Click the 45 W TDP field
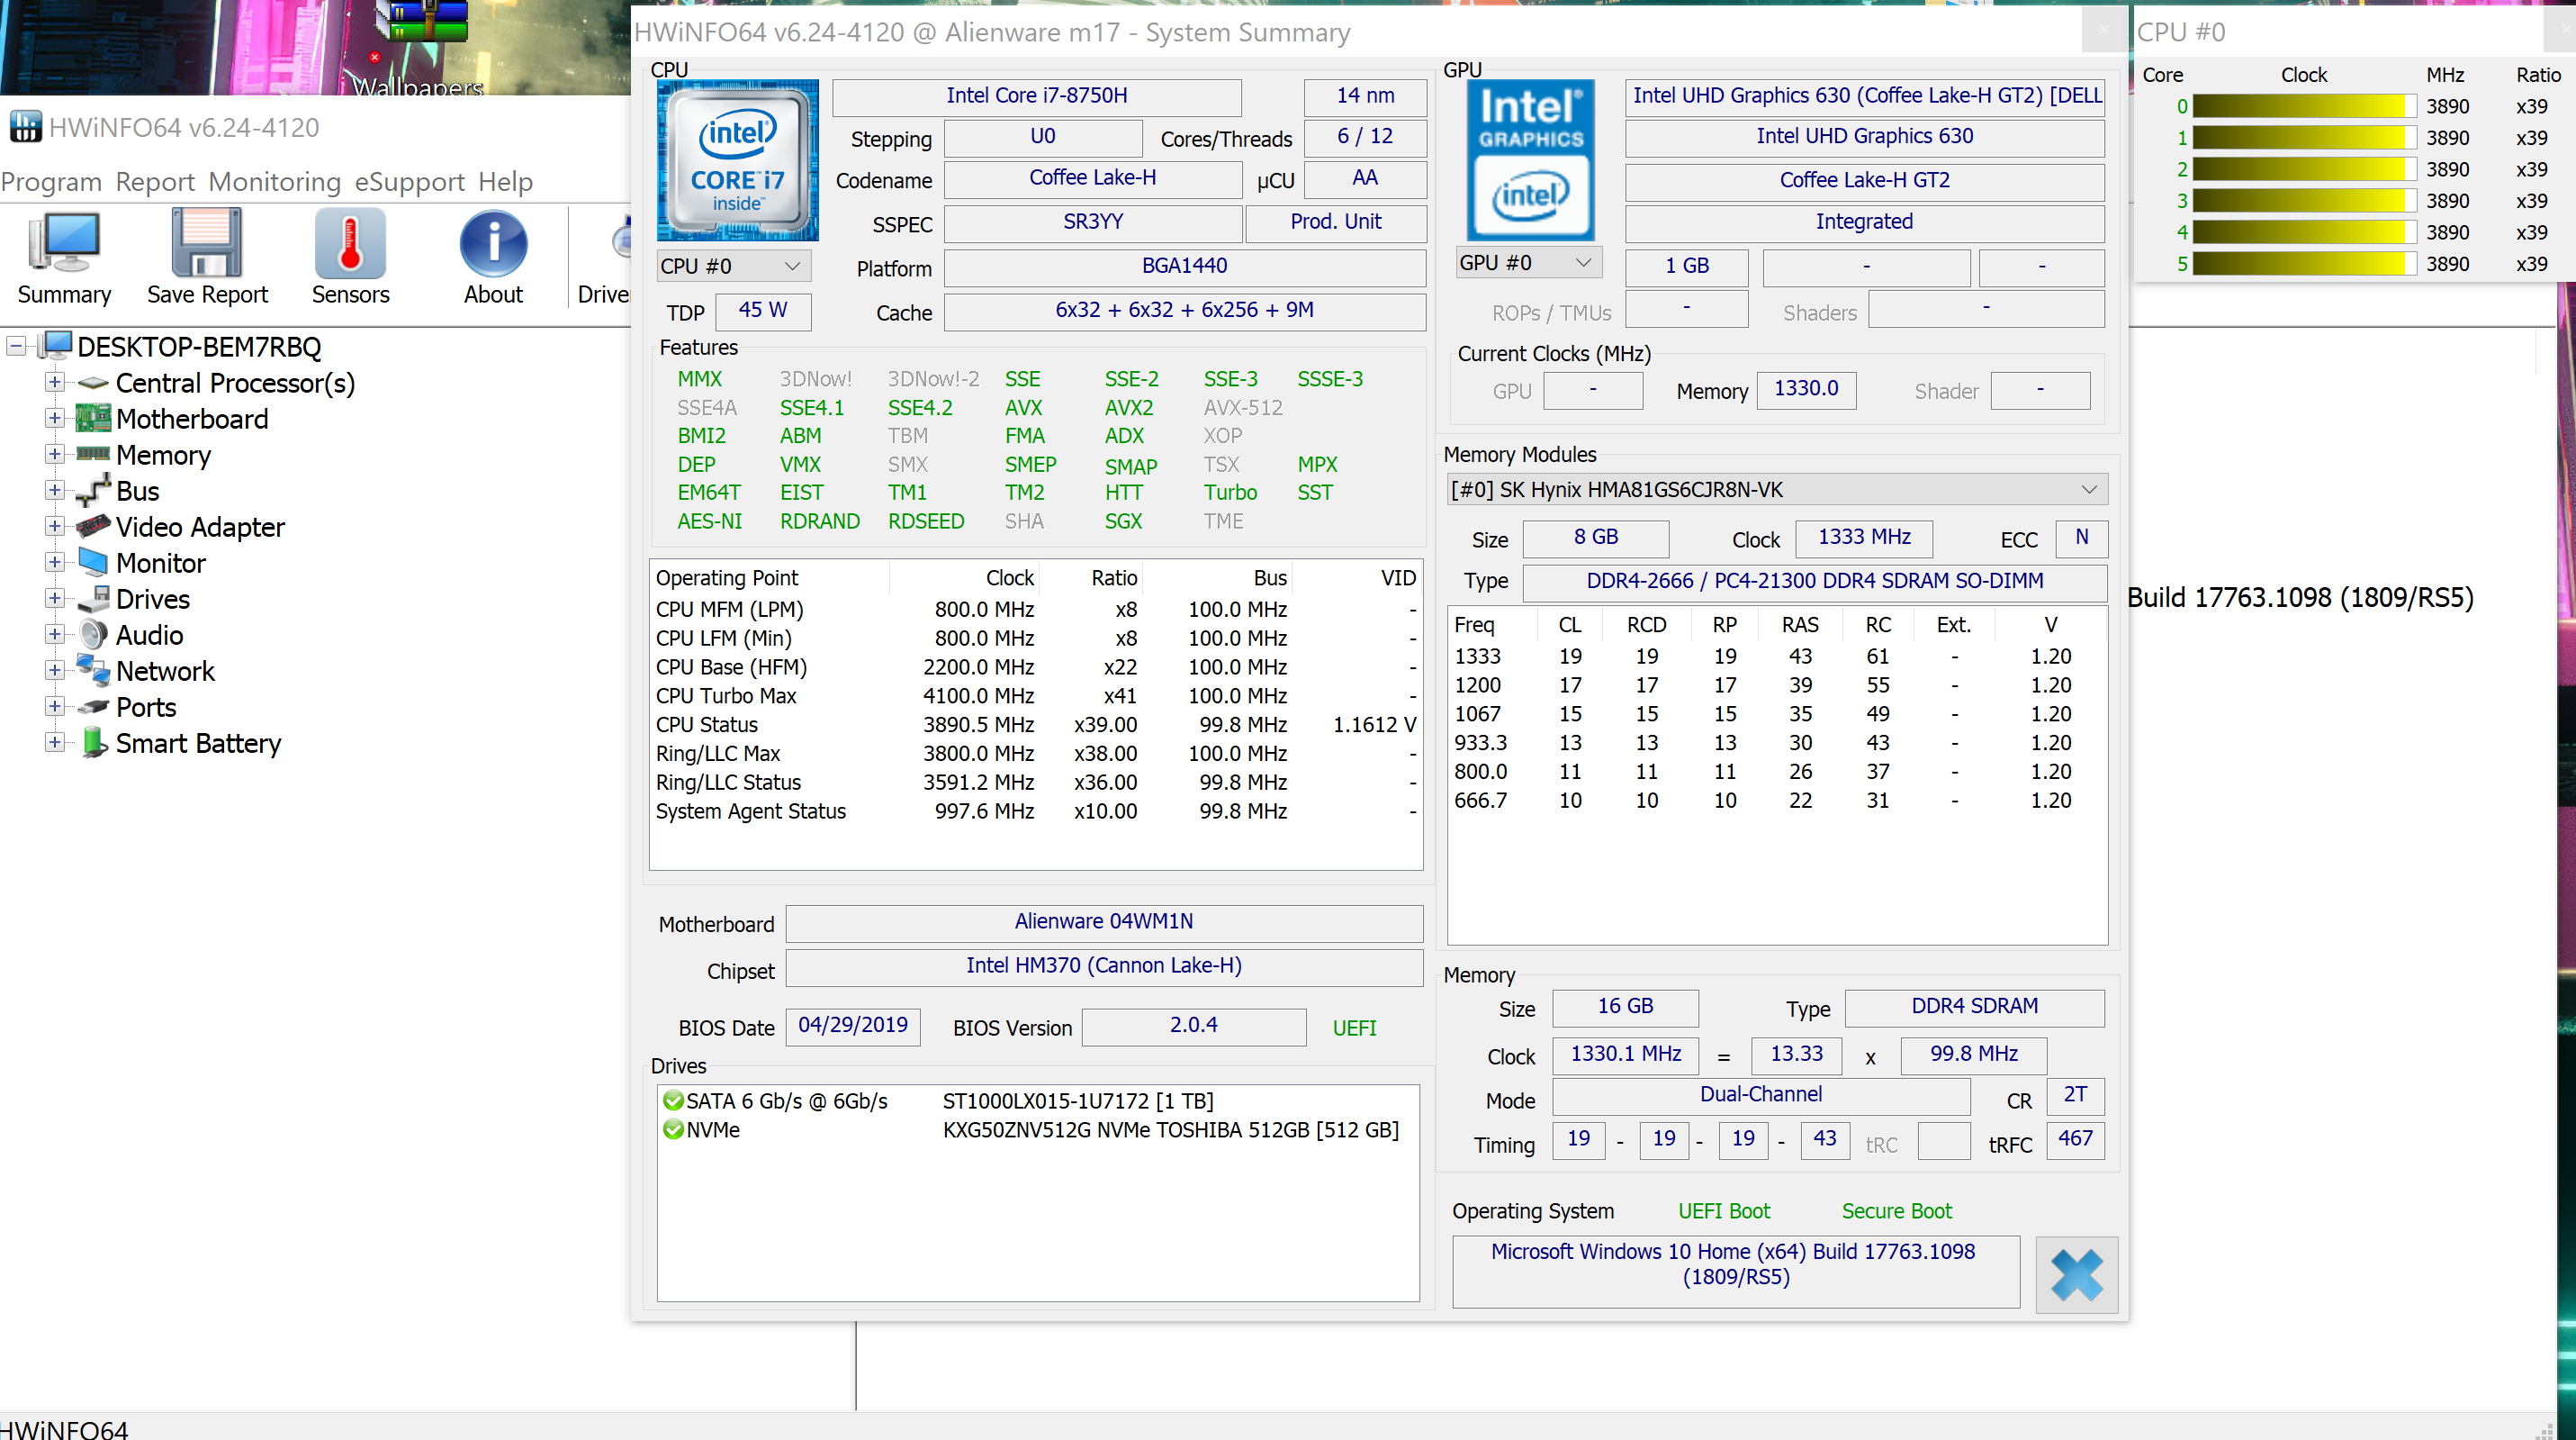 (763, 312)
